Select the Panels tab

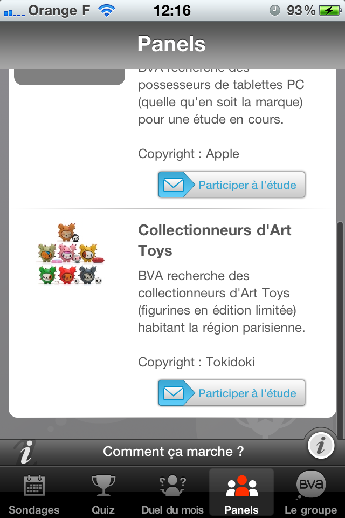[x=241, y=492]
